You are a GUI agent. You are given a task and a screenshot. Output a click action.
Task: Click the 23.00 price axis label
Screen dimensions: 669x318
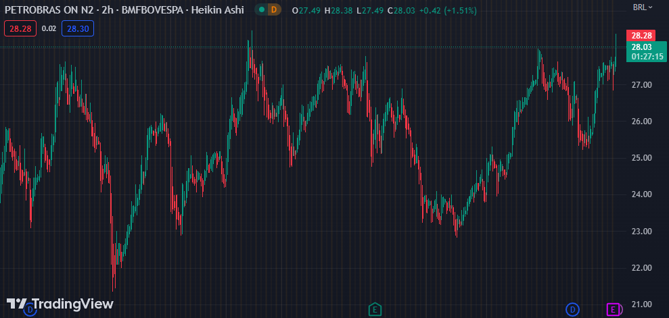point(641,231)
